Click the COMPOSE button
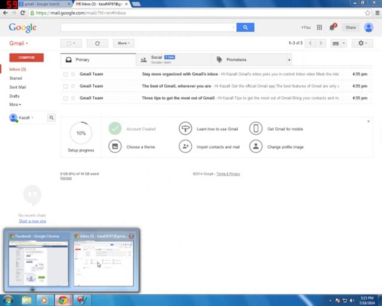 pyautogui.click(x=26, y=58)
